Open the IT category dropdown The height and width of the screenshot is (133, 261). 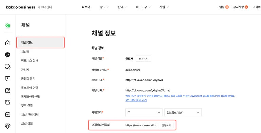pos(144,112)
